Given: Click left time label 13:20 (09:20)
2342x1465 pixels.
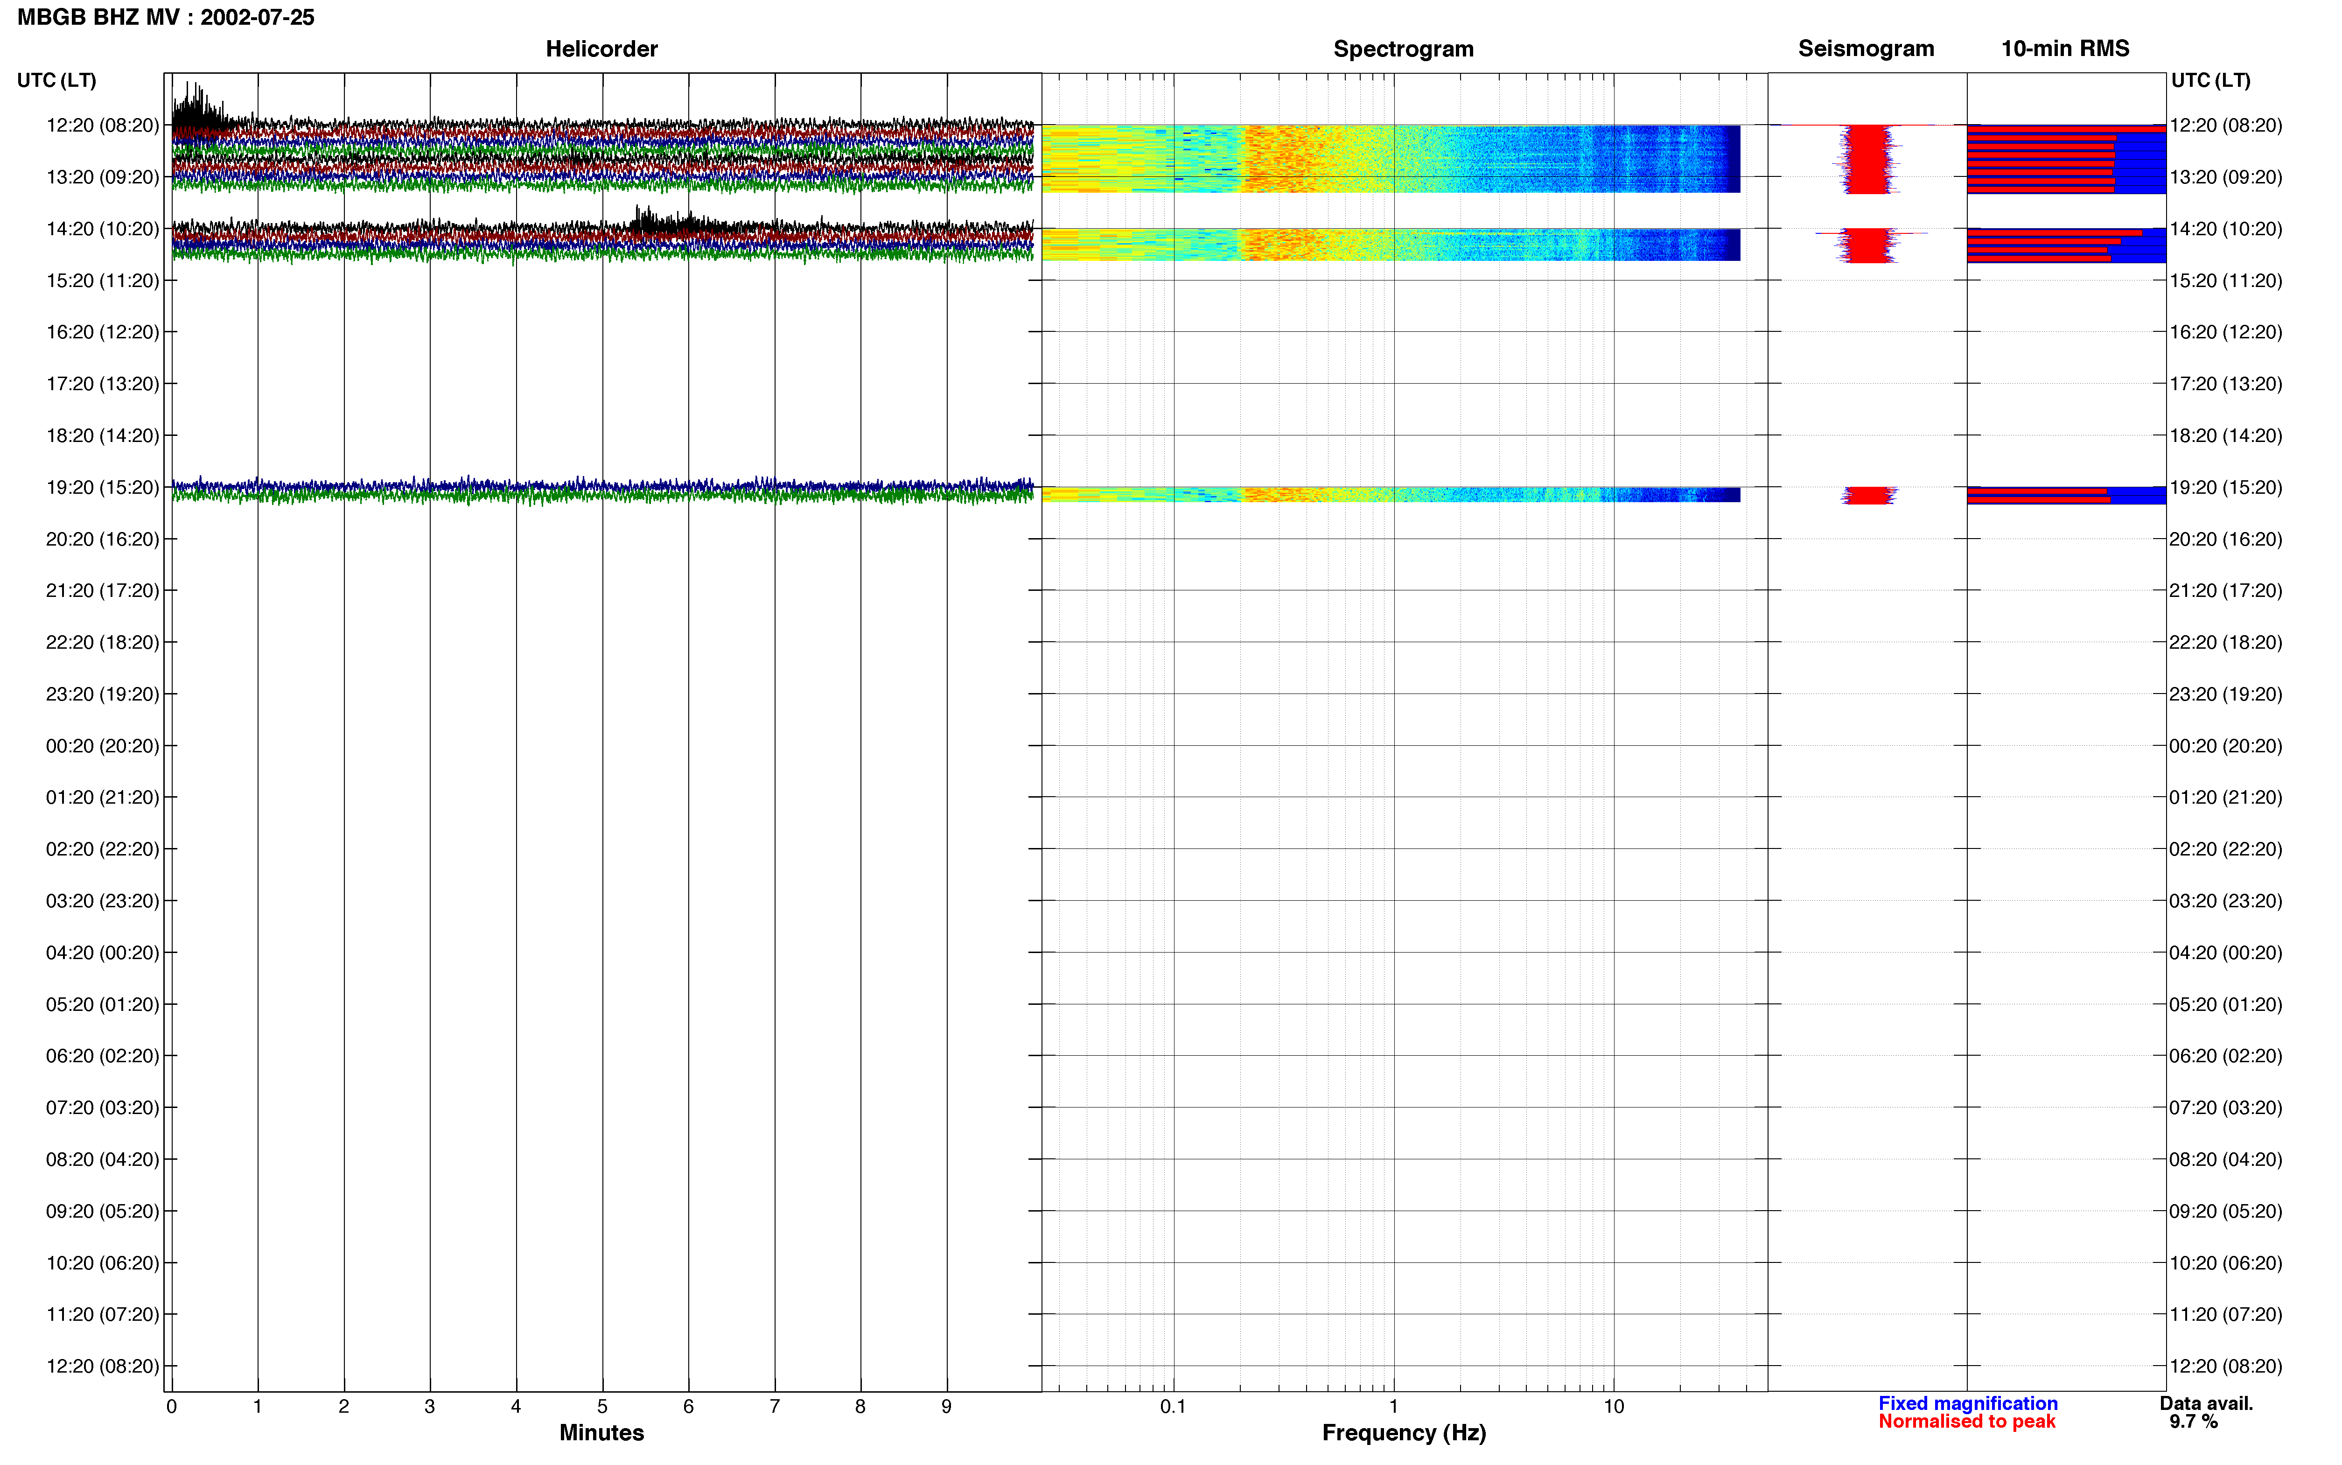Looking at the screenshot, I should [103, 176].
